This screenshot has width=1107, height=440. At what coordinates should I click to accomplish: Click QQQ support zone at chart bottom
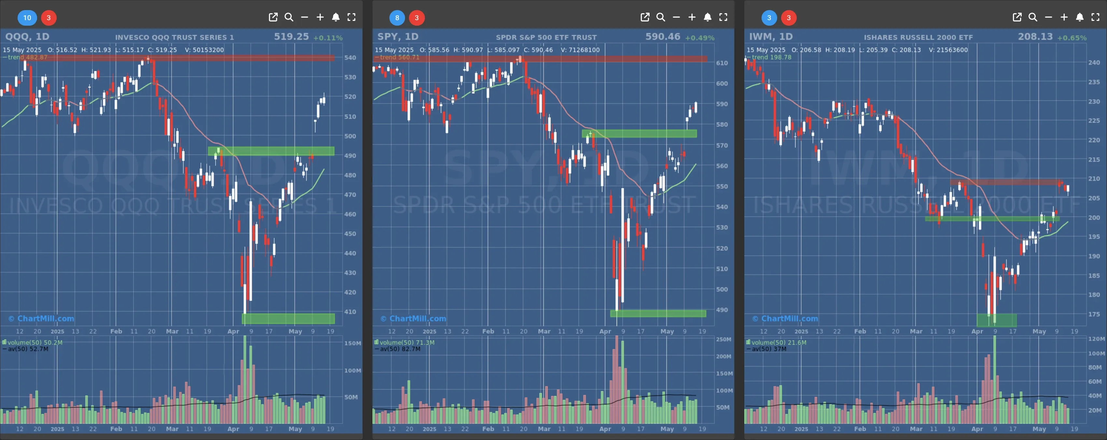pyautogui.click(x=288, y=318)
